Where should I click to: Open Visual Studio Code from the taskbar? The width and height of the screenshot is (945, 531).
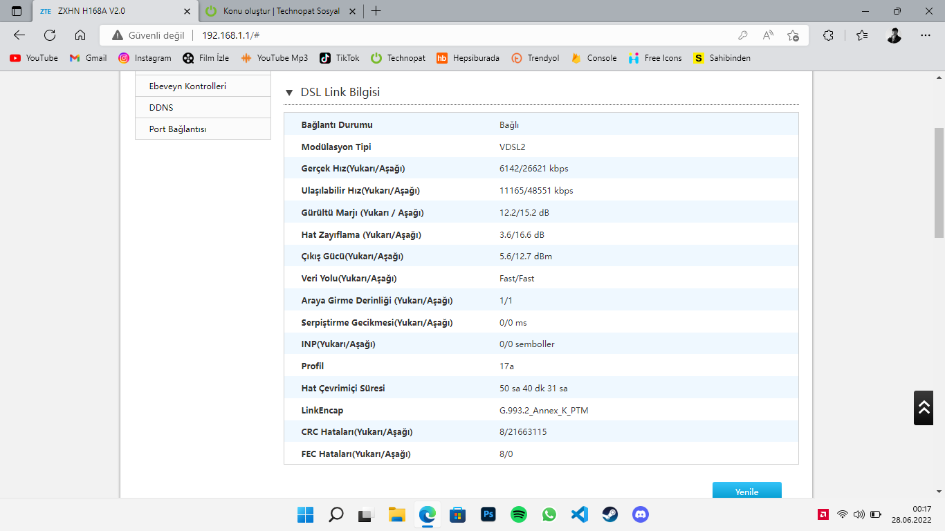(x=580, y=514)
